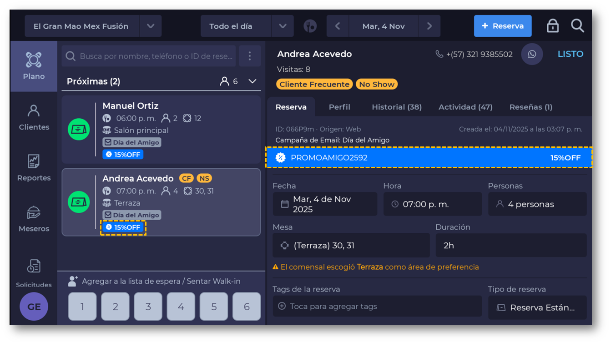Collapse the Próximas (2) list chevron
The width and height of the screenshot is (611, 347).
click(x=252, y=81)
